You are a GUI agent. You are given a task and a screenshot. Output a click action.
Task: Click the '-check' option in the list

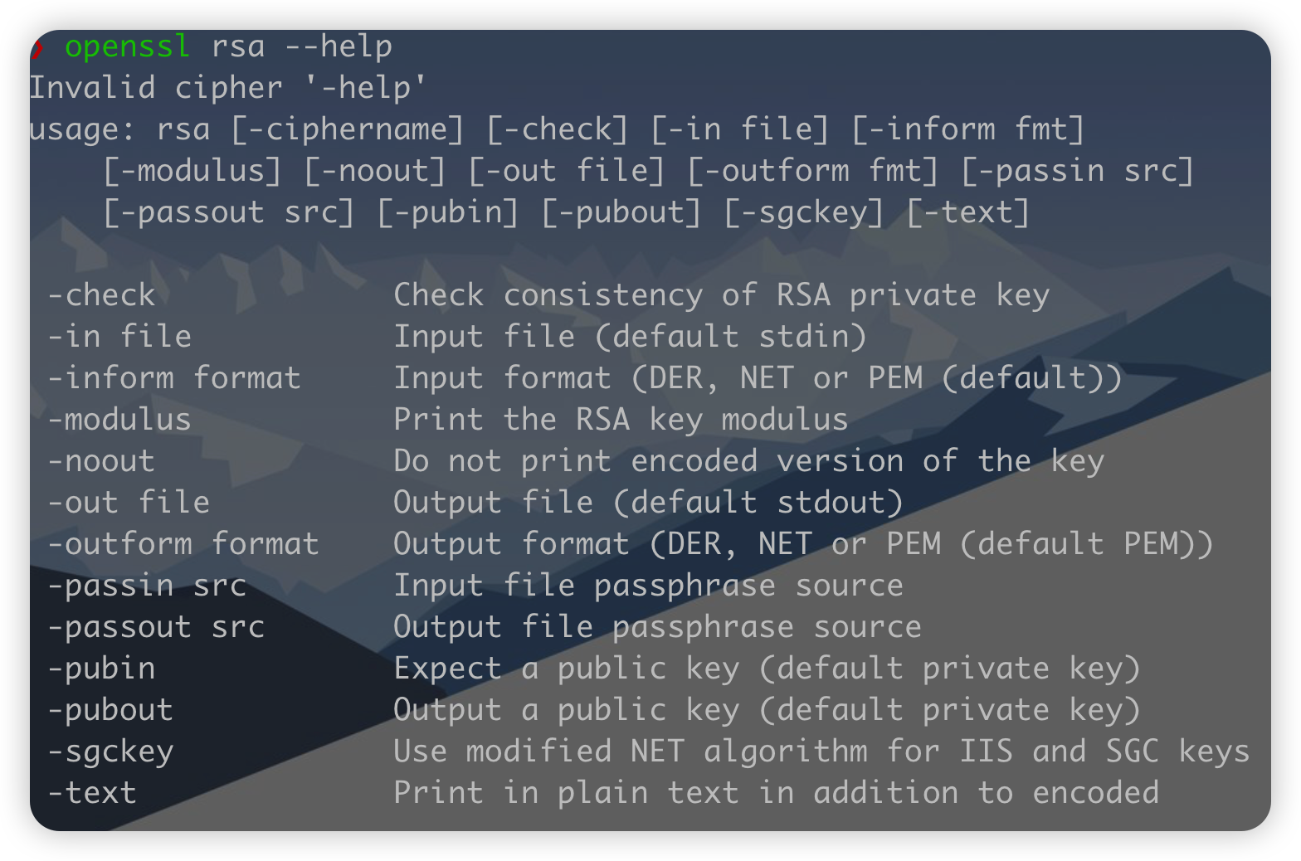[x=101, y=295]
